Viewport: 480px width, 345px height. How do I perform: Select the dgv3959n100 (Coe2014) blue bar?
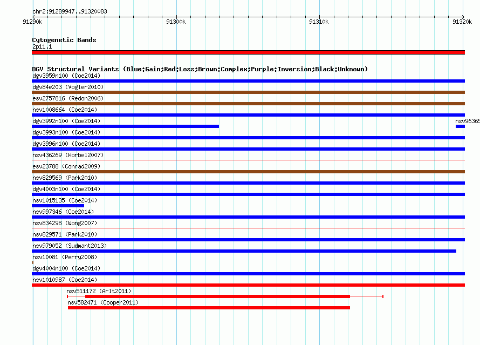point(248,81)
